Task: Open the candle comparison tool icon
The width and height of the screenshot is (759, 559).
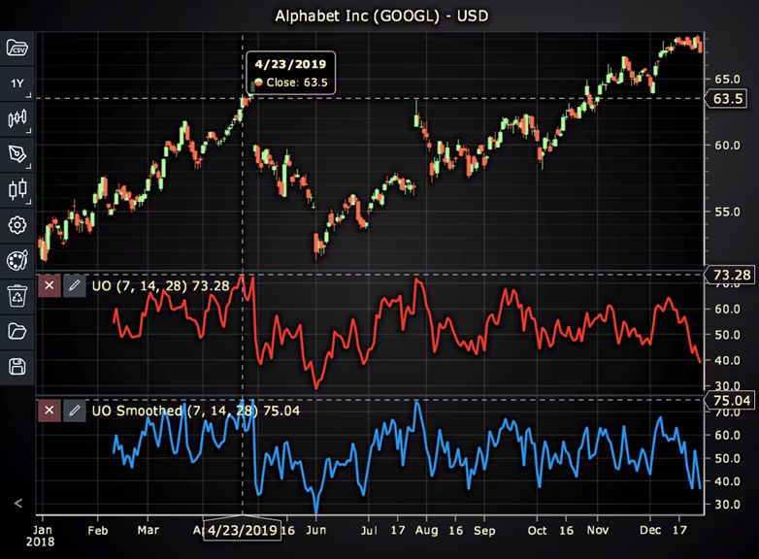Action: (x=17, y=189)
